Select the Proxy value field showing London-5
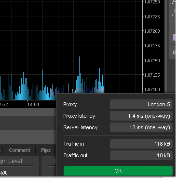Screen dimensions: 177x178 pyautogui.click(x=141, y=104)
